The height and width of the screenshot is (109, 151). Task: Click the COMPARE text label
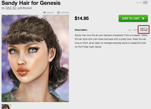(65, 13)
